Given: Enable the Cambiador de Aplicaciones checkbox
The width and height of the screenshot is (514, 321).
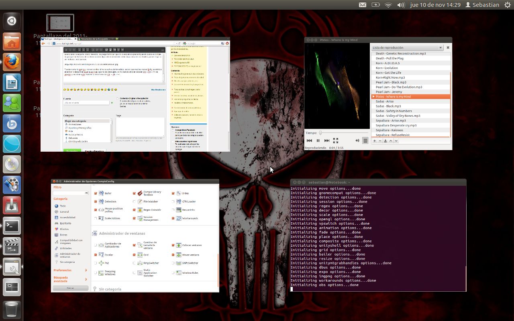Looking at the screenshot, I should tap(96, 245).
